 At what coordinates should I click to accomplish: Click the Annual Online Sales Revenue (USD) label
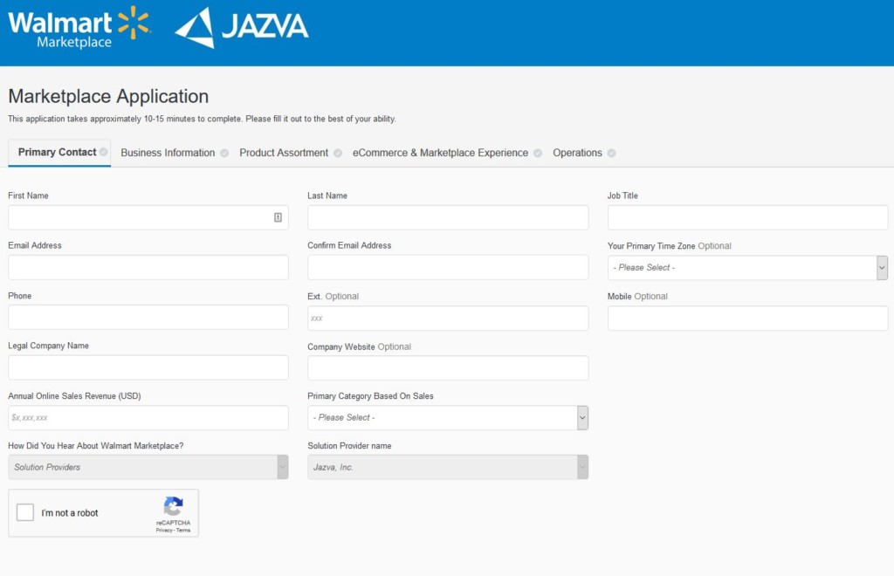74,396
